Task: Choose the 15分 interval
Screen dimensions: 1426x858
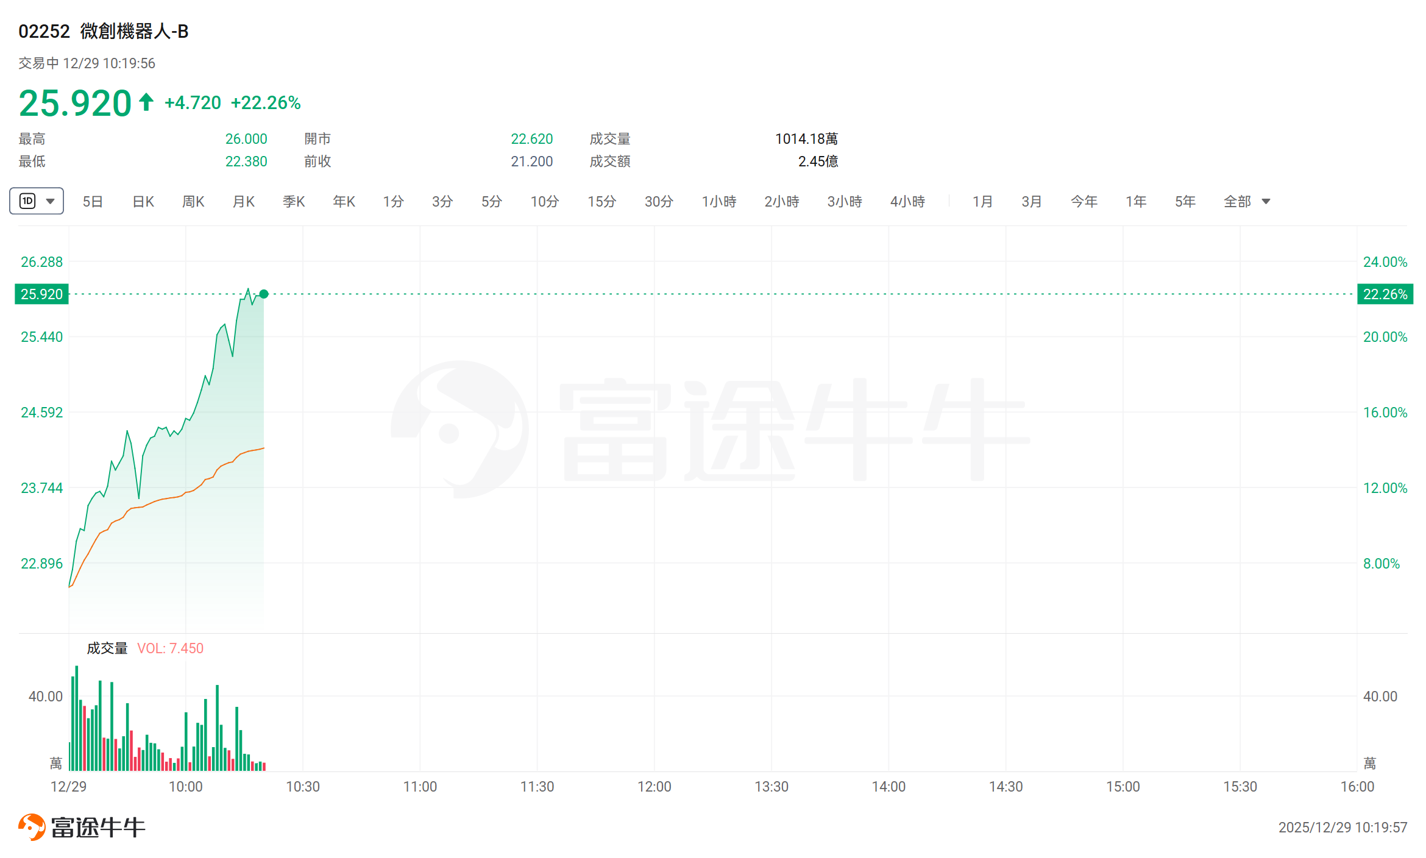Action: (601, 202)
